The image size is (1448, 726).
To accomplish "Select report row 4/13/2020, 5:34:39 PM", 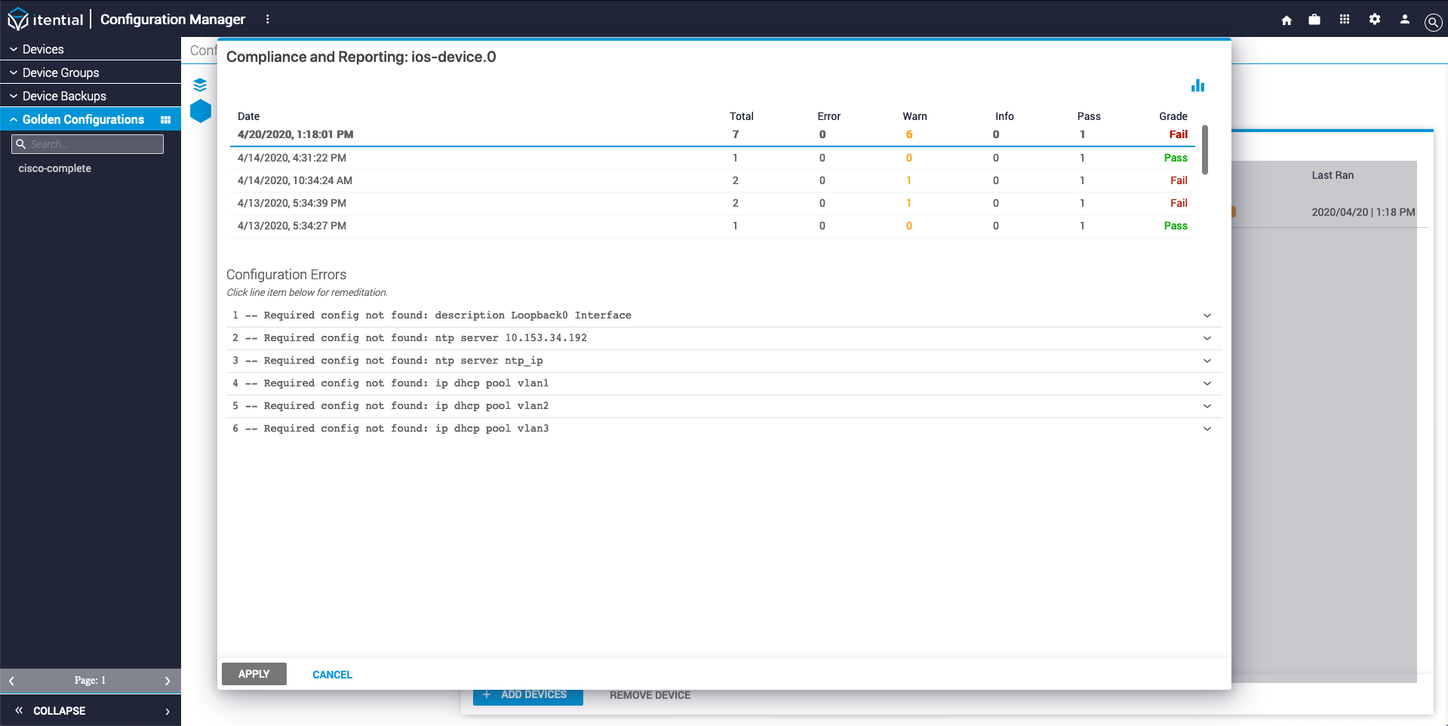I will tap(712, 203).
